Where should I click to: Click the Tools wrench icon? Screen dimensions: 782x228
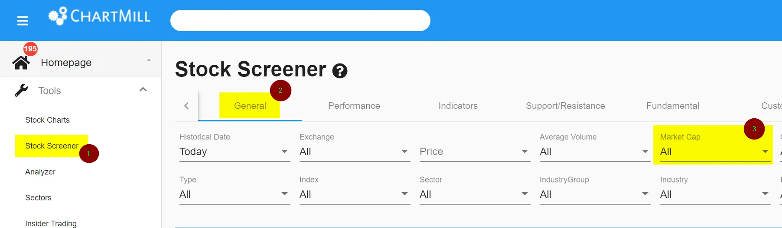tap(21, 90)
